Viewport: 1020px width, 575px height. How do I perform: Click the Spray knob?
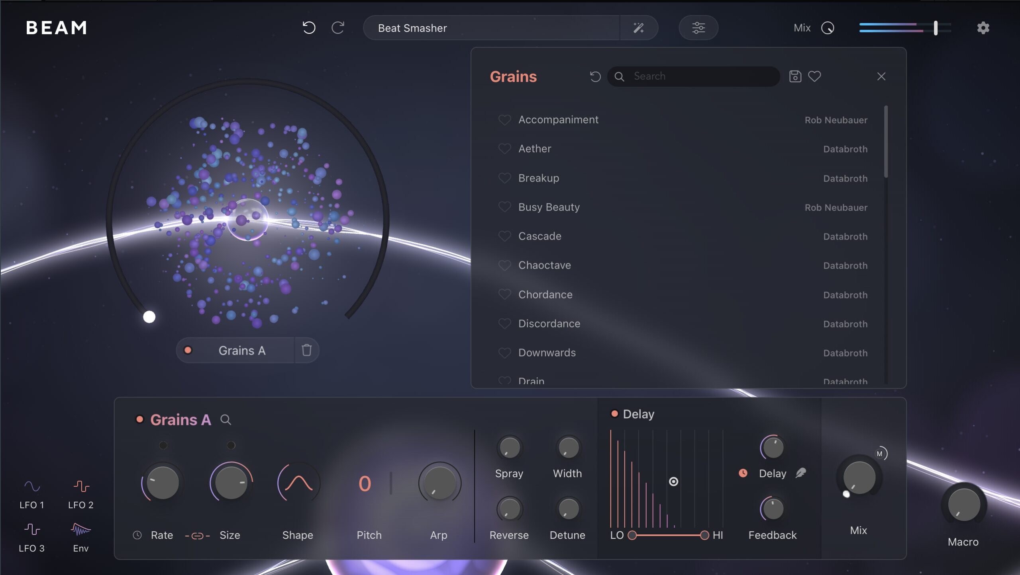coord(509,448)
